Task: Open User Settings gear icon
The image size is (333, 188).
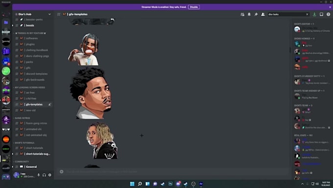Action: (x=49, y=175)
